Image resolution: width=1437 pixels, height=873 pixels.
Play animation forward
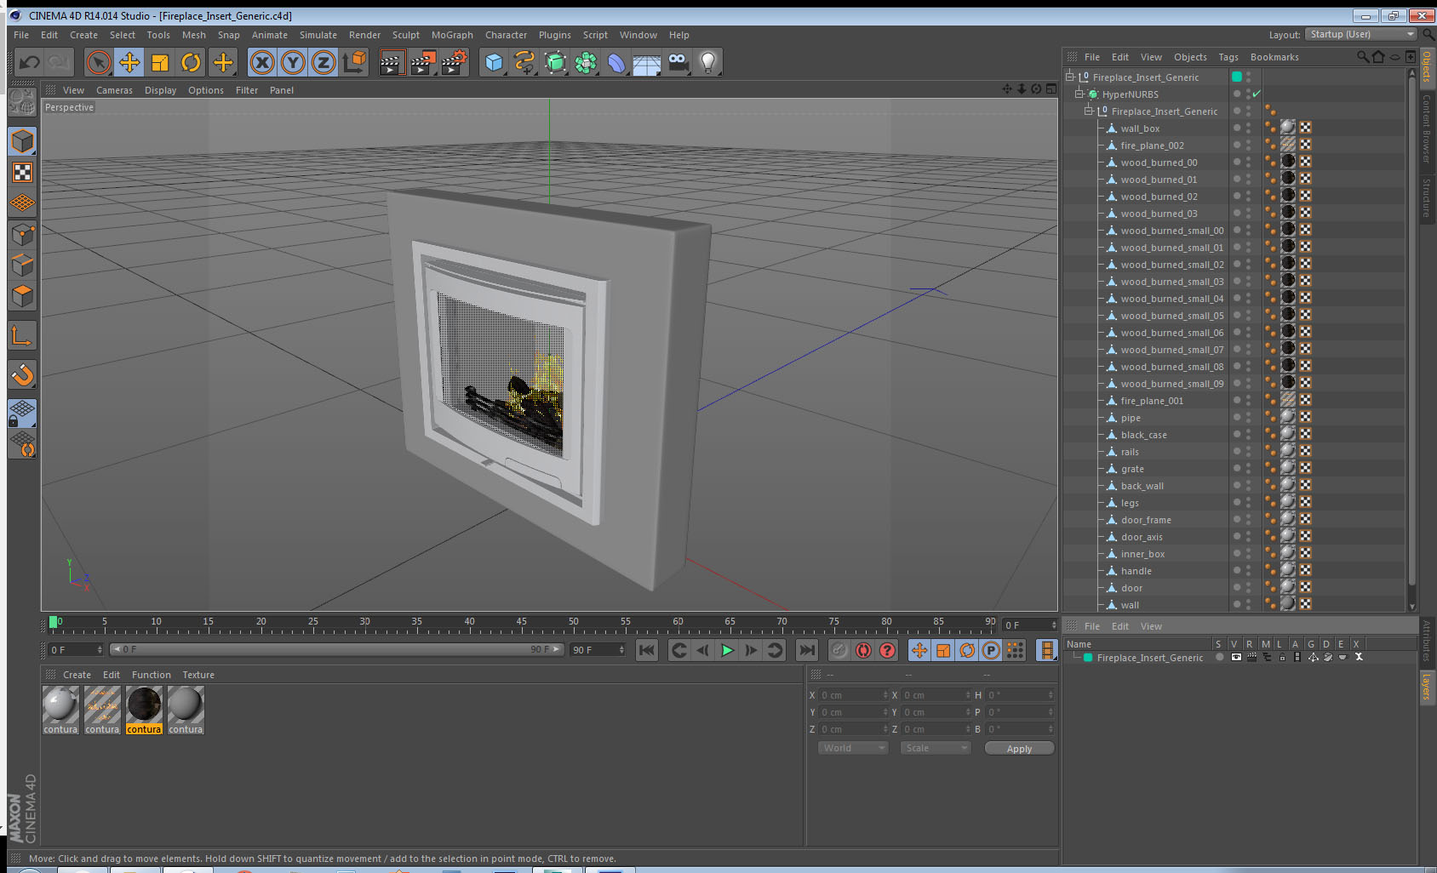[727, 650]
